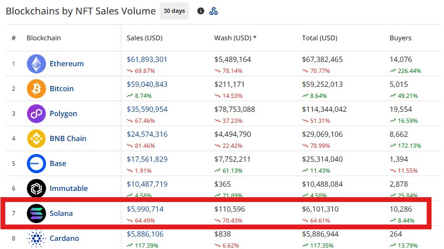The height and width of the screenshot is (249, 444).
Task: Select Base wash change 61.13%
Action: click(x=232, y=170)
